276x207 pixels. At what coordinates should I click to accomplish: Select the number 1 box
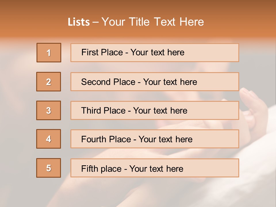pyautogui.click(x=49, y=53)
